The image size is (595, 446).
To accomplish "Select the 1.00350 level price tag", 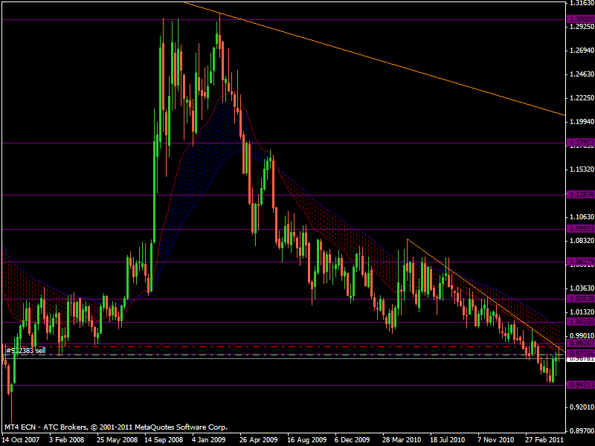I will [581, 322].
